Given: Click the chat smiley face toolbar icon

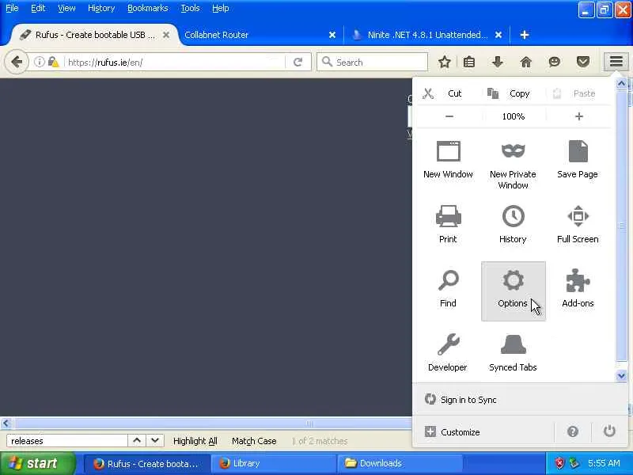Looking at the screenshot, I should click(555, 62).
